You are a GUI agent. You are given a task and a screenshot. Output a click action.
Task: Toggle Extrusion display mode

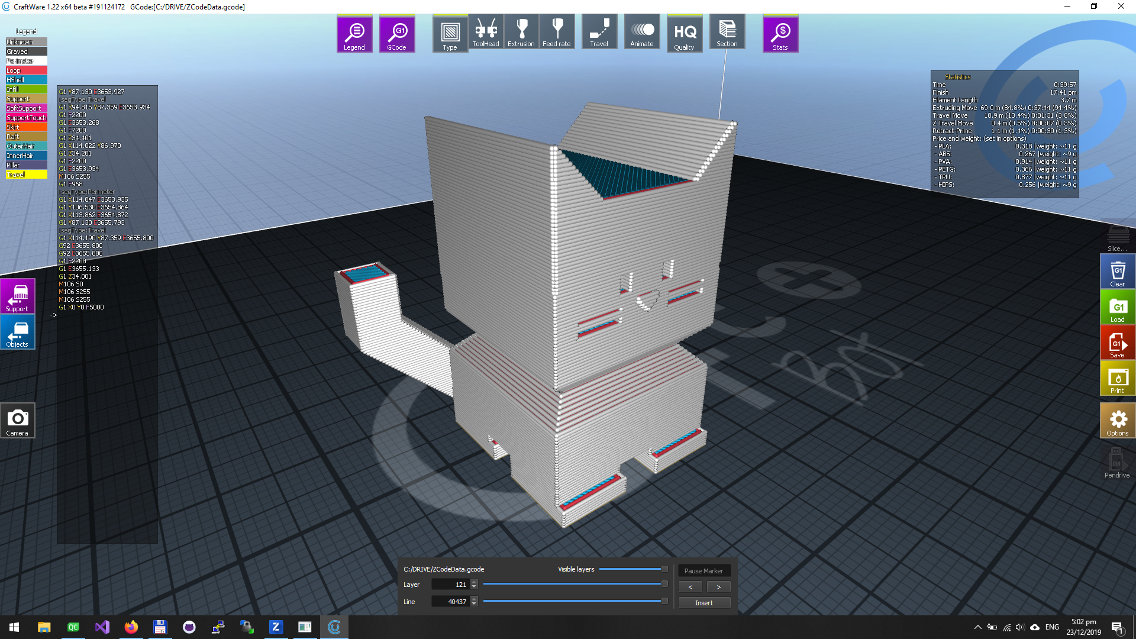pos(521,33)
